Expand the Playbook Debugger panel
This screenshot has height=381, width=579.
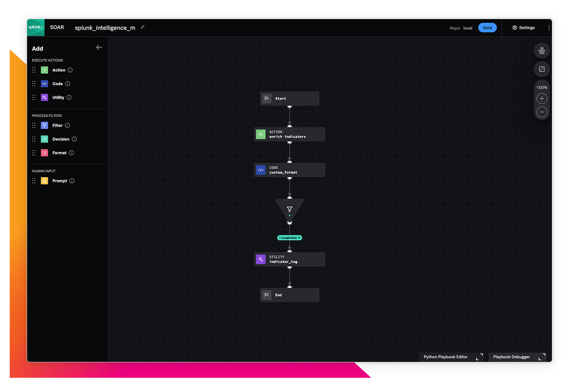click(x=542, y=357)
